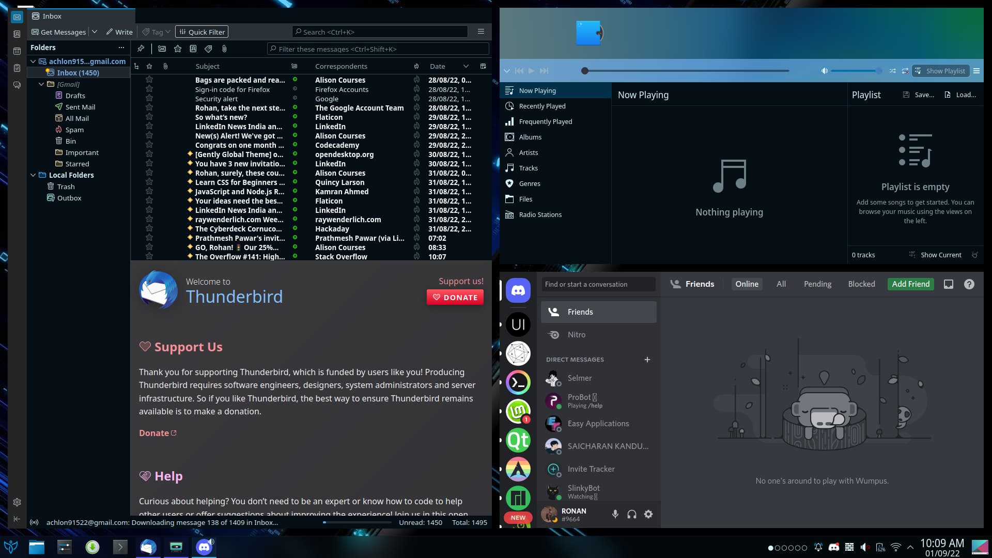Skip to the previous track
This screenshot has width=992, height=558.
click(519, 71)
